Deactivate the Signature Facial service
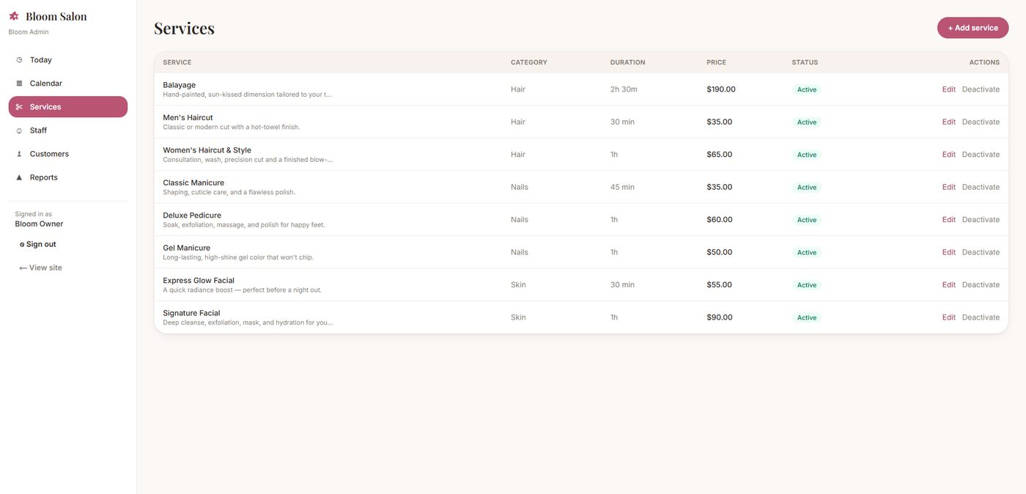1026x494 pixels. [981, 317]
